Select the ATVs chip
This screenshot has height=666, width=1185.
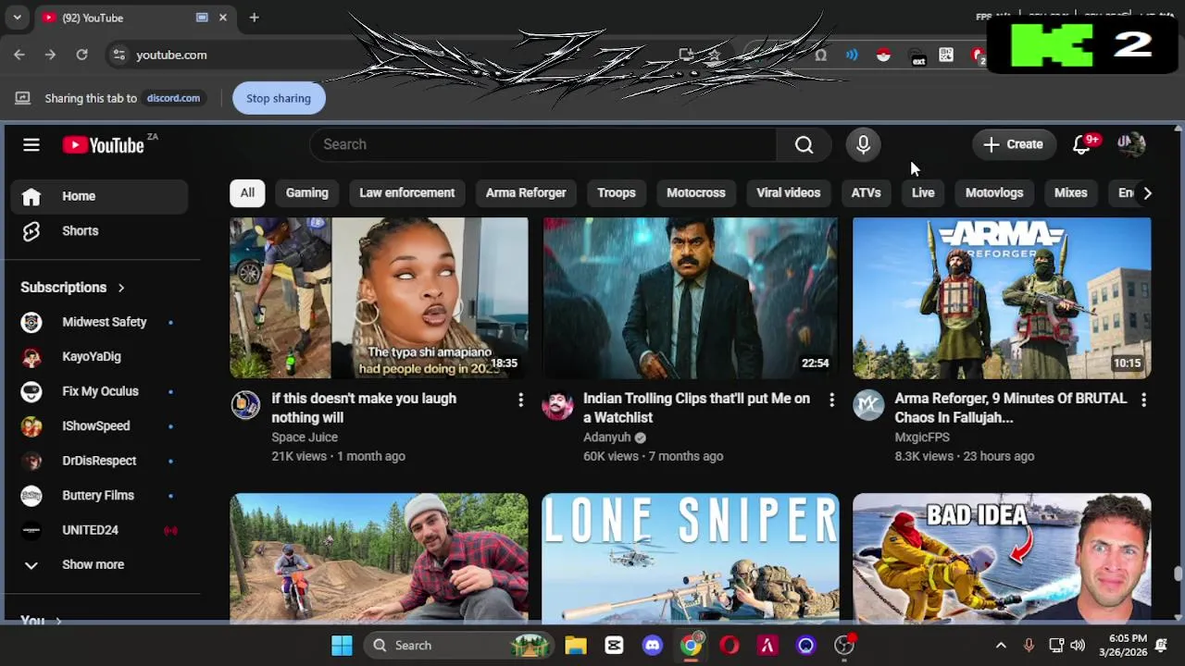point(867,192)
